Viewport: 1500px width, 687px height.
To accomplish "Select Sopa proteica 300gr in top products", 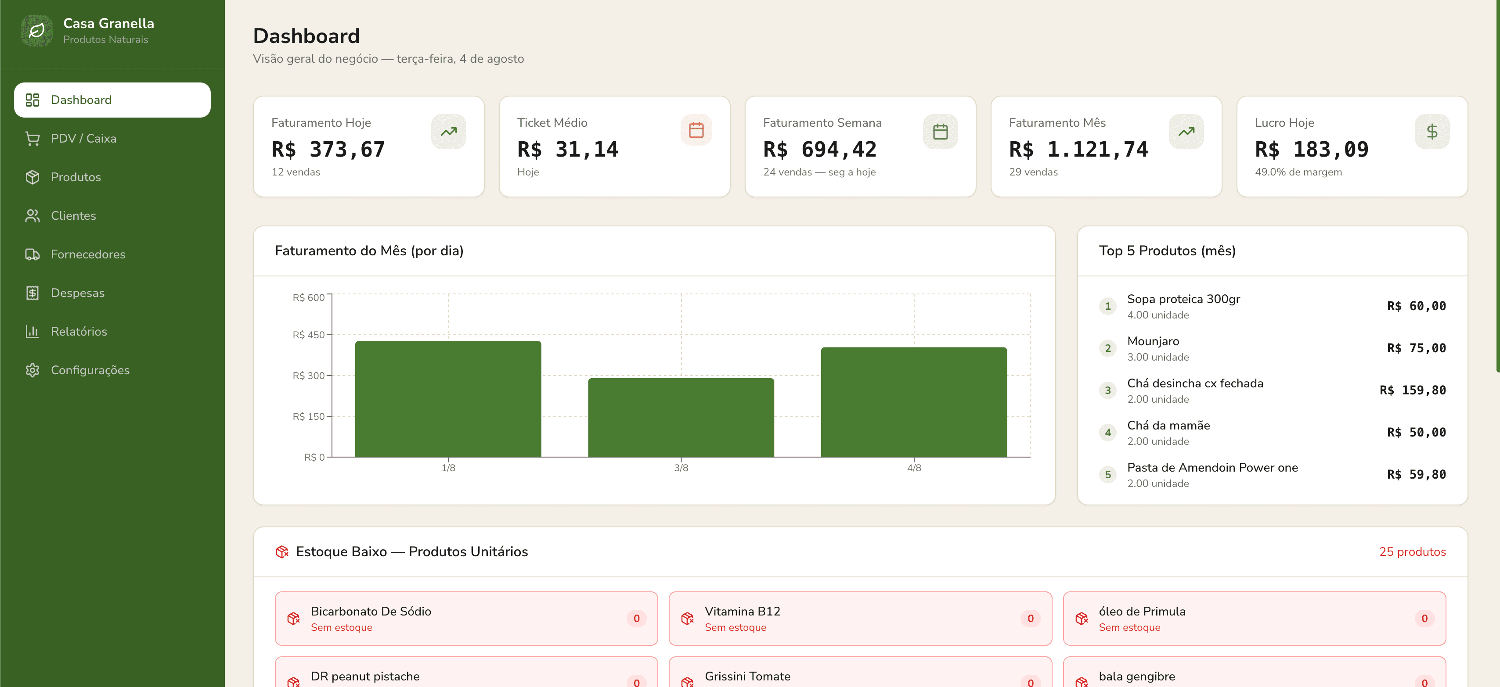I will click(1273, 306).
